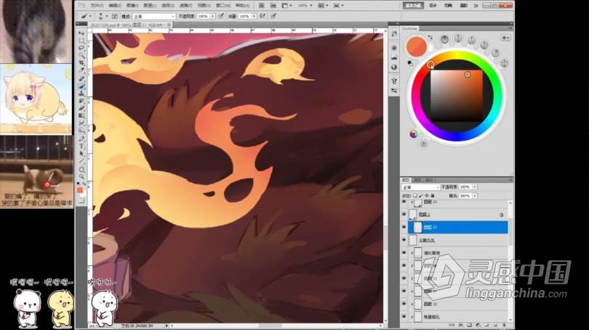Click the Mini Bridge icon in the application bar

[273, 6]
